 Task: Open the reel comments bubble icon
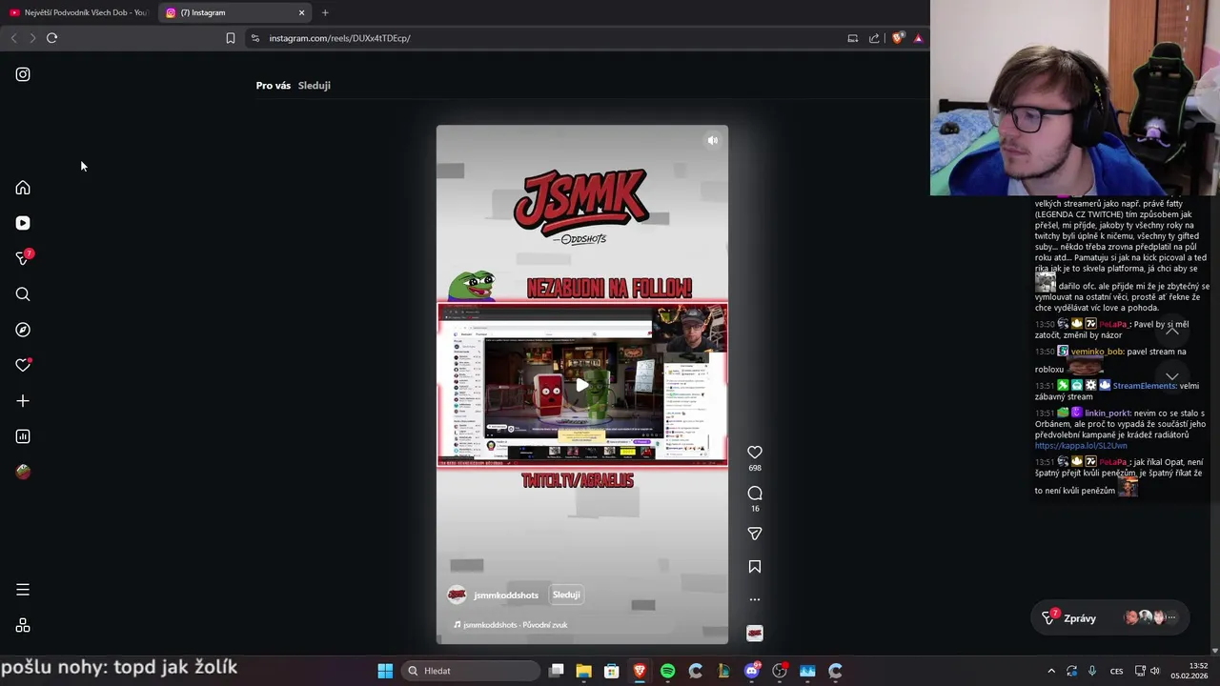(x=755, y=493)
